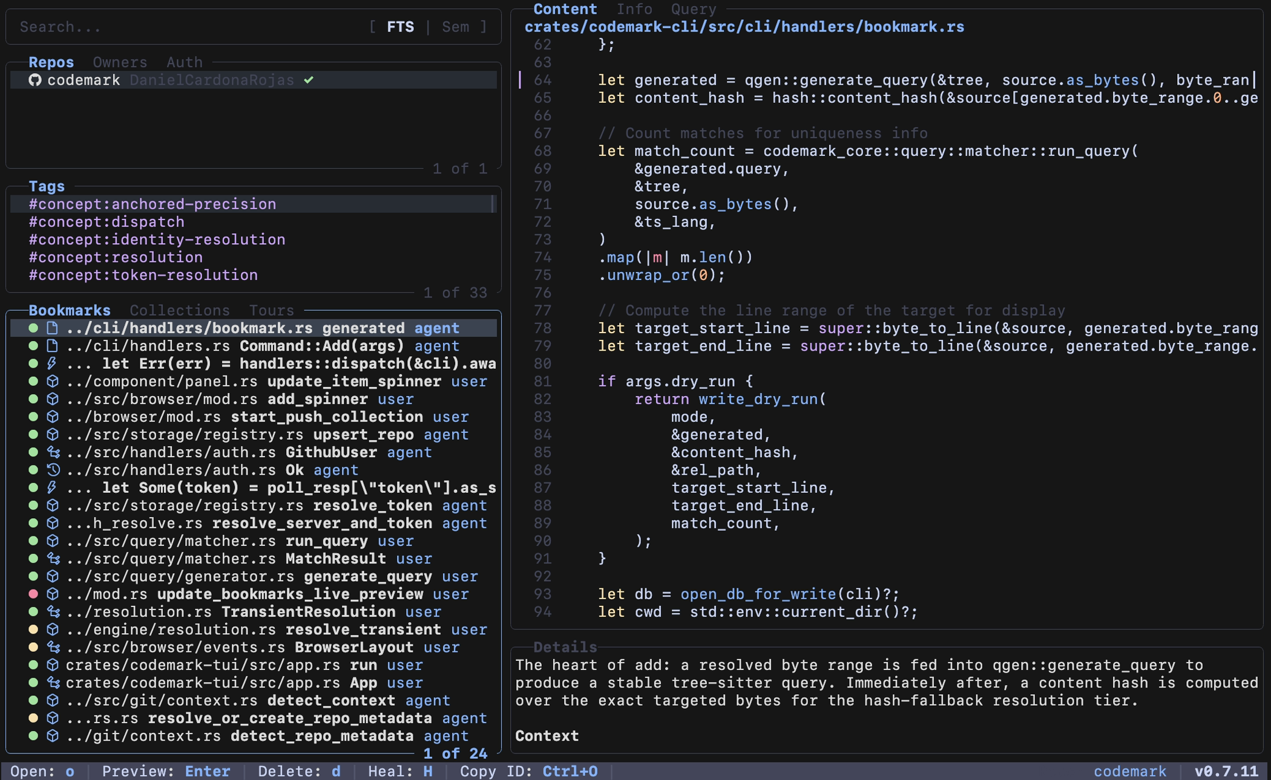Screen dimensions: 1271x780
Task: Click the struct icon on BrowserLayout row
Action: (53, 648)
